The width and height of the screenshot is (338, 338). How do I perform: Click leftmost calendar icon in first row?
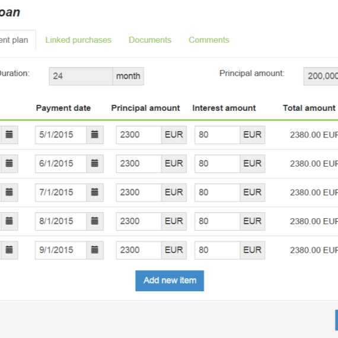[x=9, y=135]
